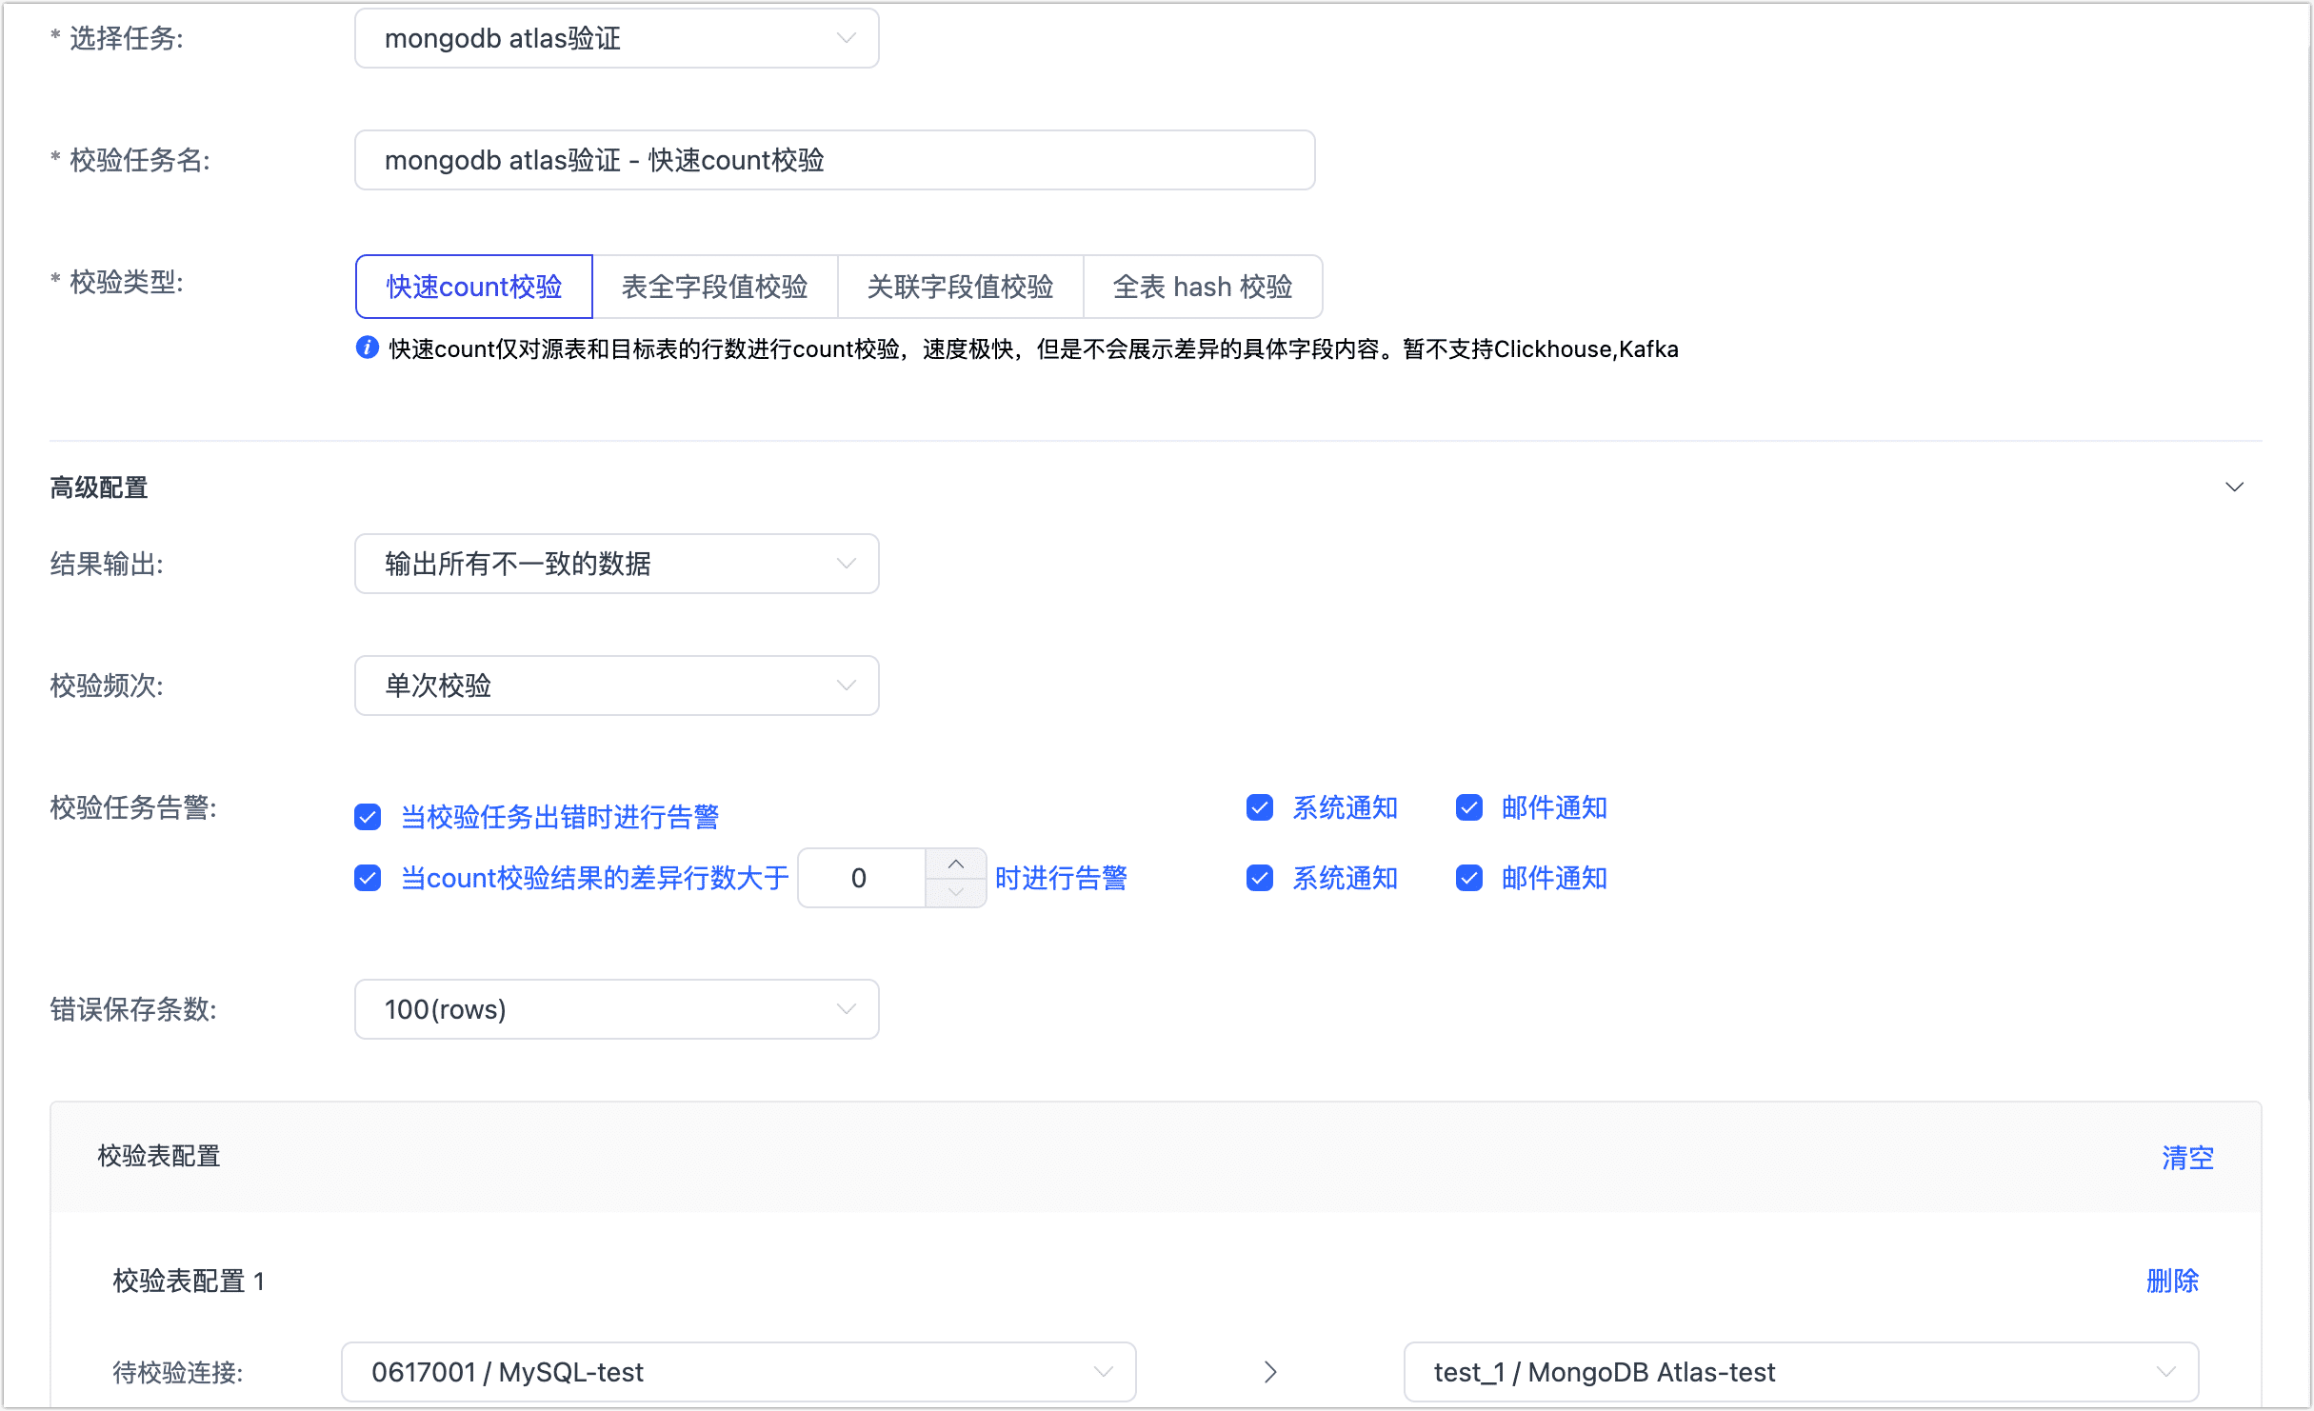Viewport: 2314px width, 1411px height.
Task: Toggle the 邮件通知 checkbox on the second alert row
Action: [1468, 878]
